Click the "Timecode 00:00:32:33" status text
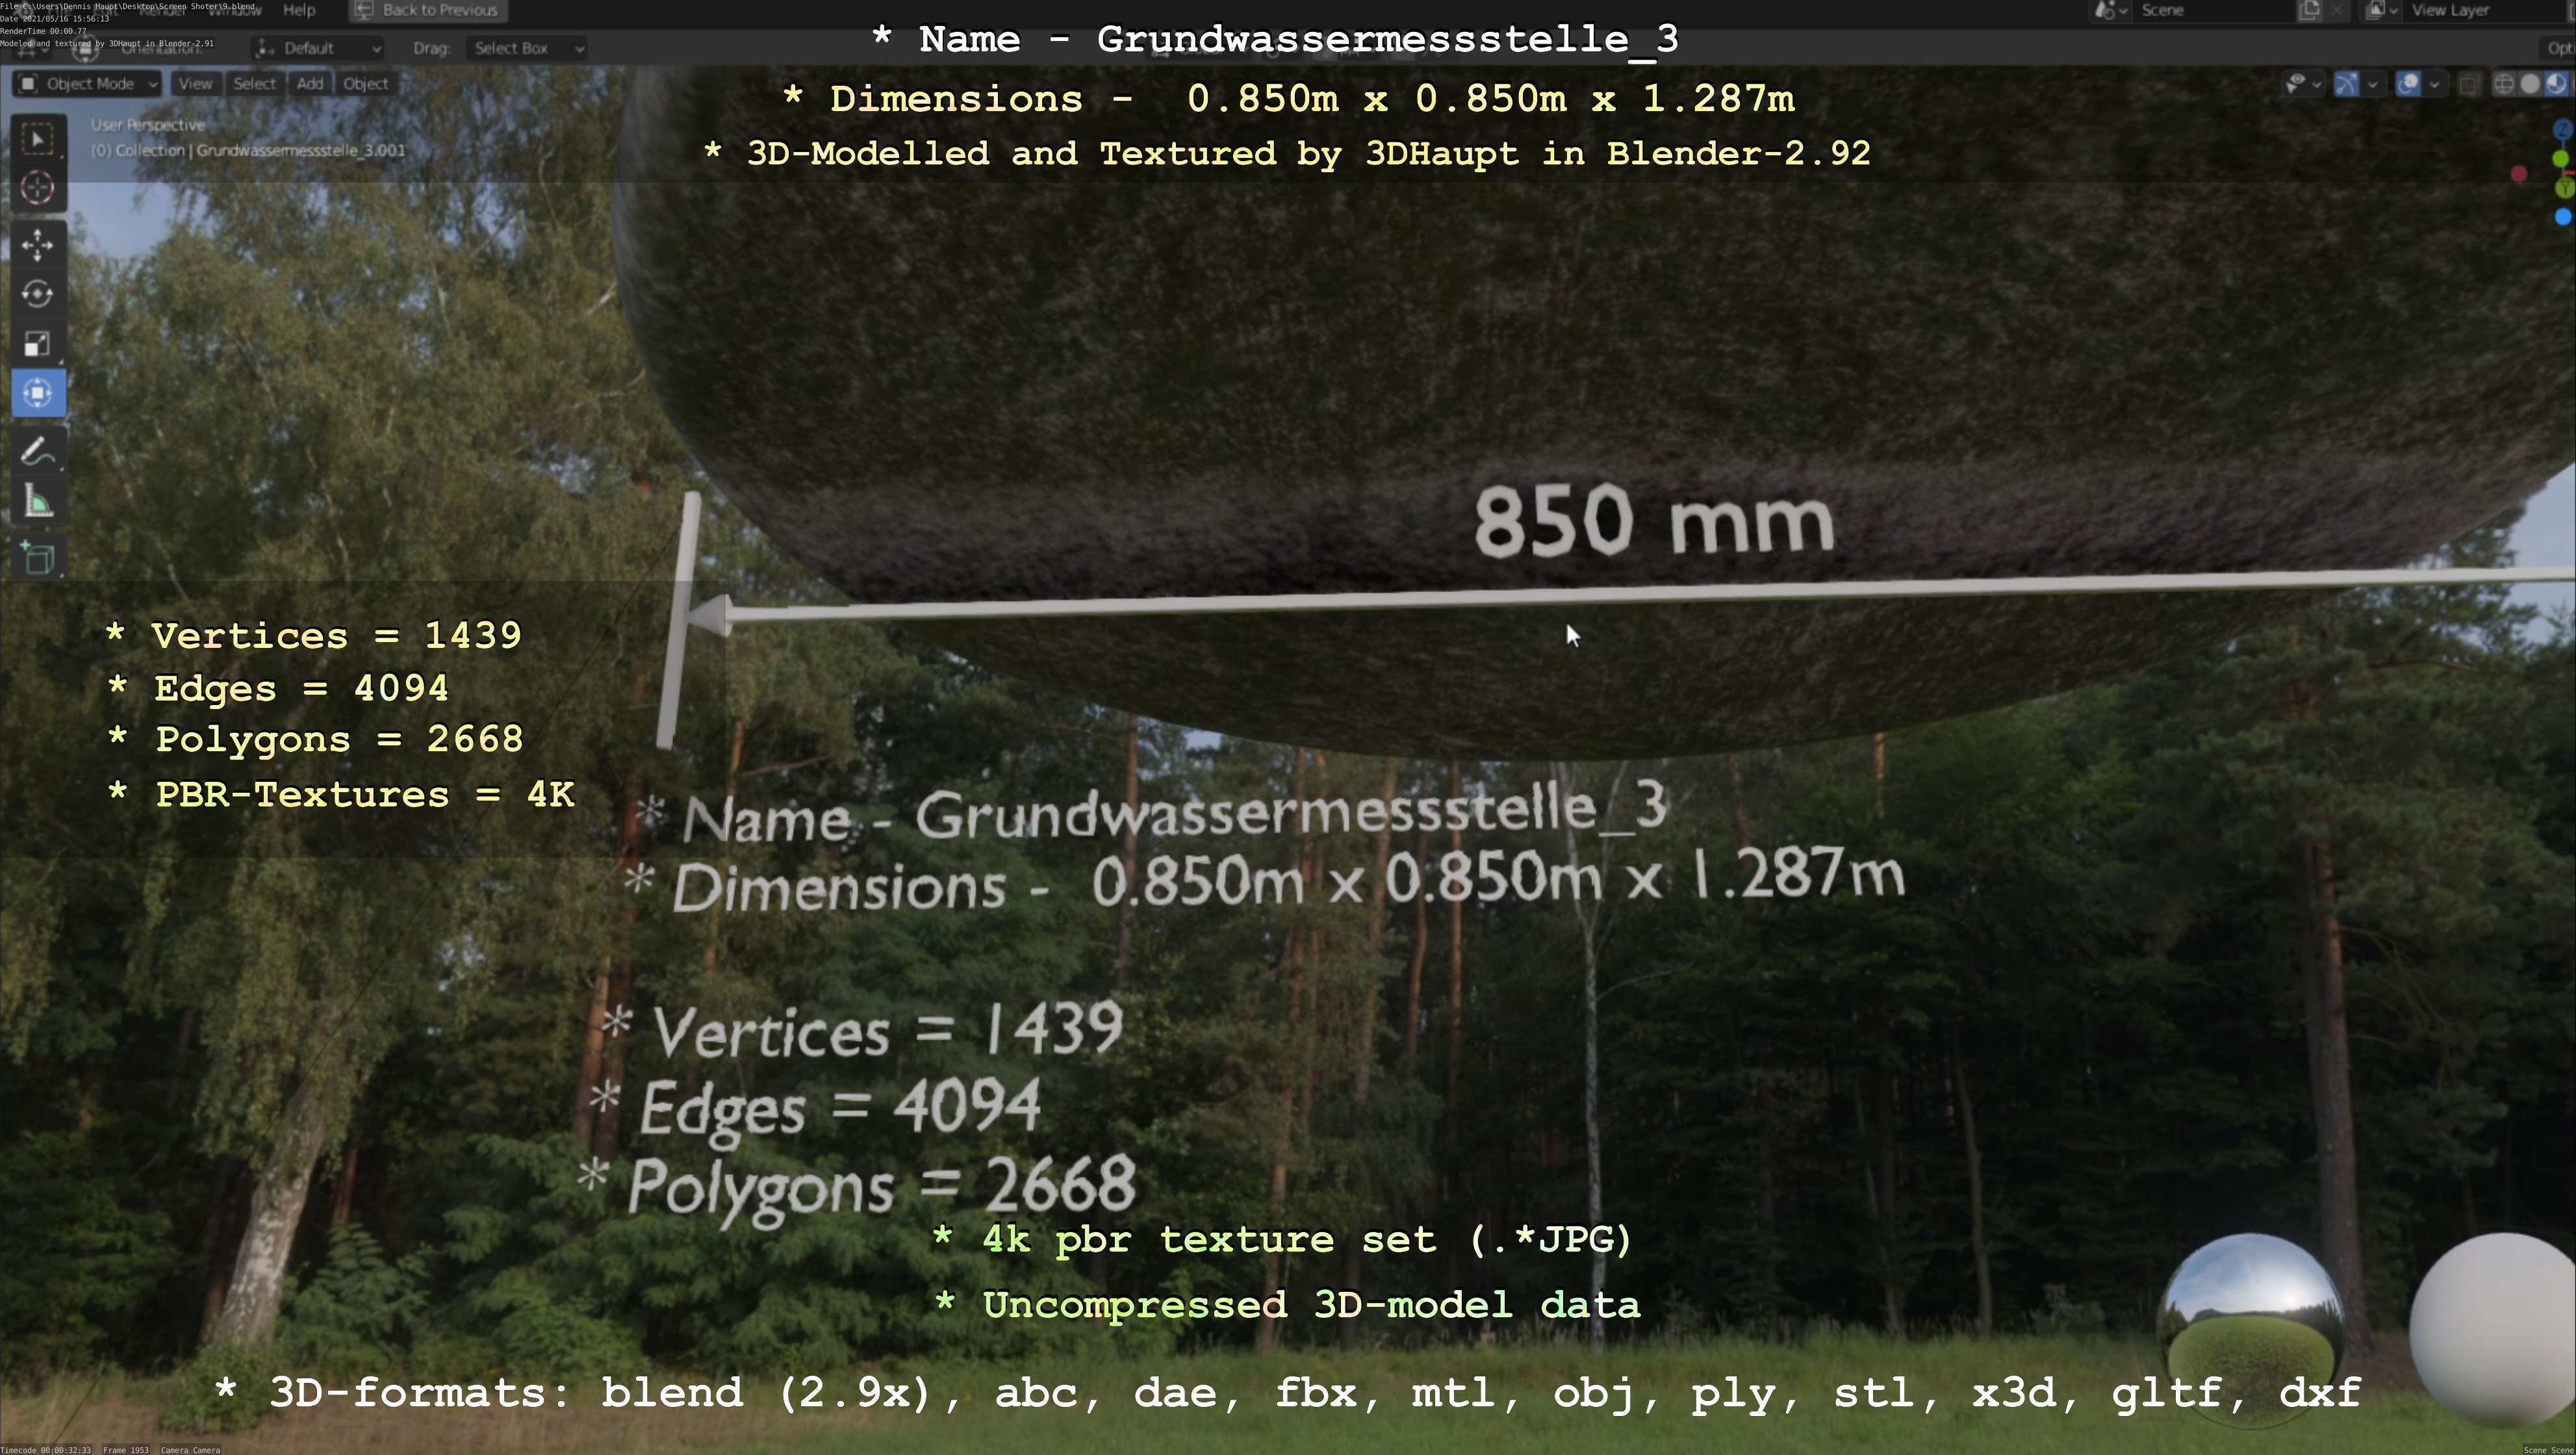This screenshot has height=1455, width=2576. (x=46, y=1449)
